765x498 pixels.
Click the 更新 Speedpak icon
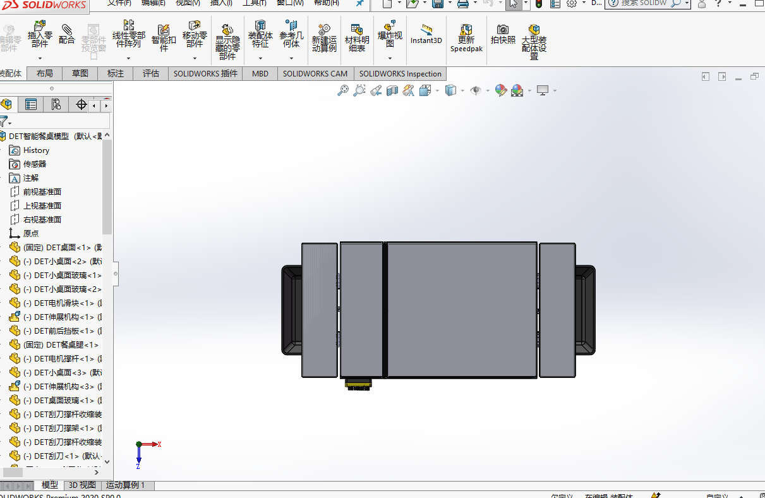point(466,39)
